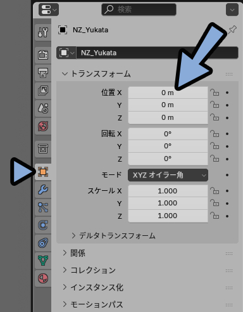The width and height of the screenshot is (243, 312).
Task: Click the スケール Y value field
Action: [x=168, y=204]
